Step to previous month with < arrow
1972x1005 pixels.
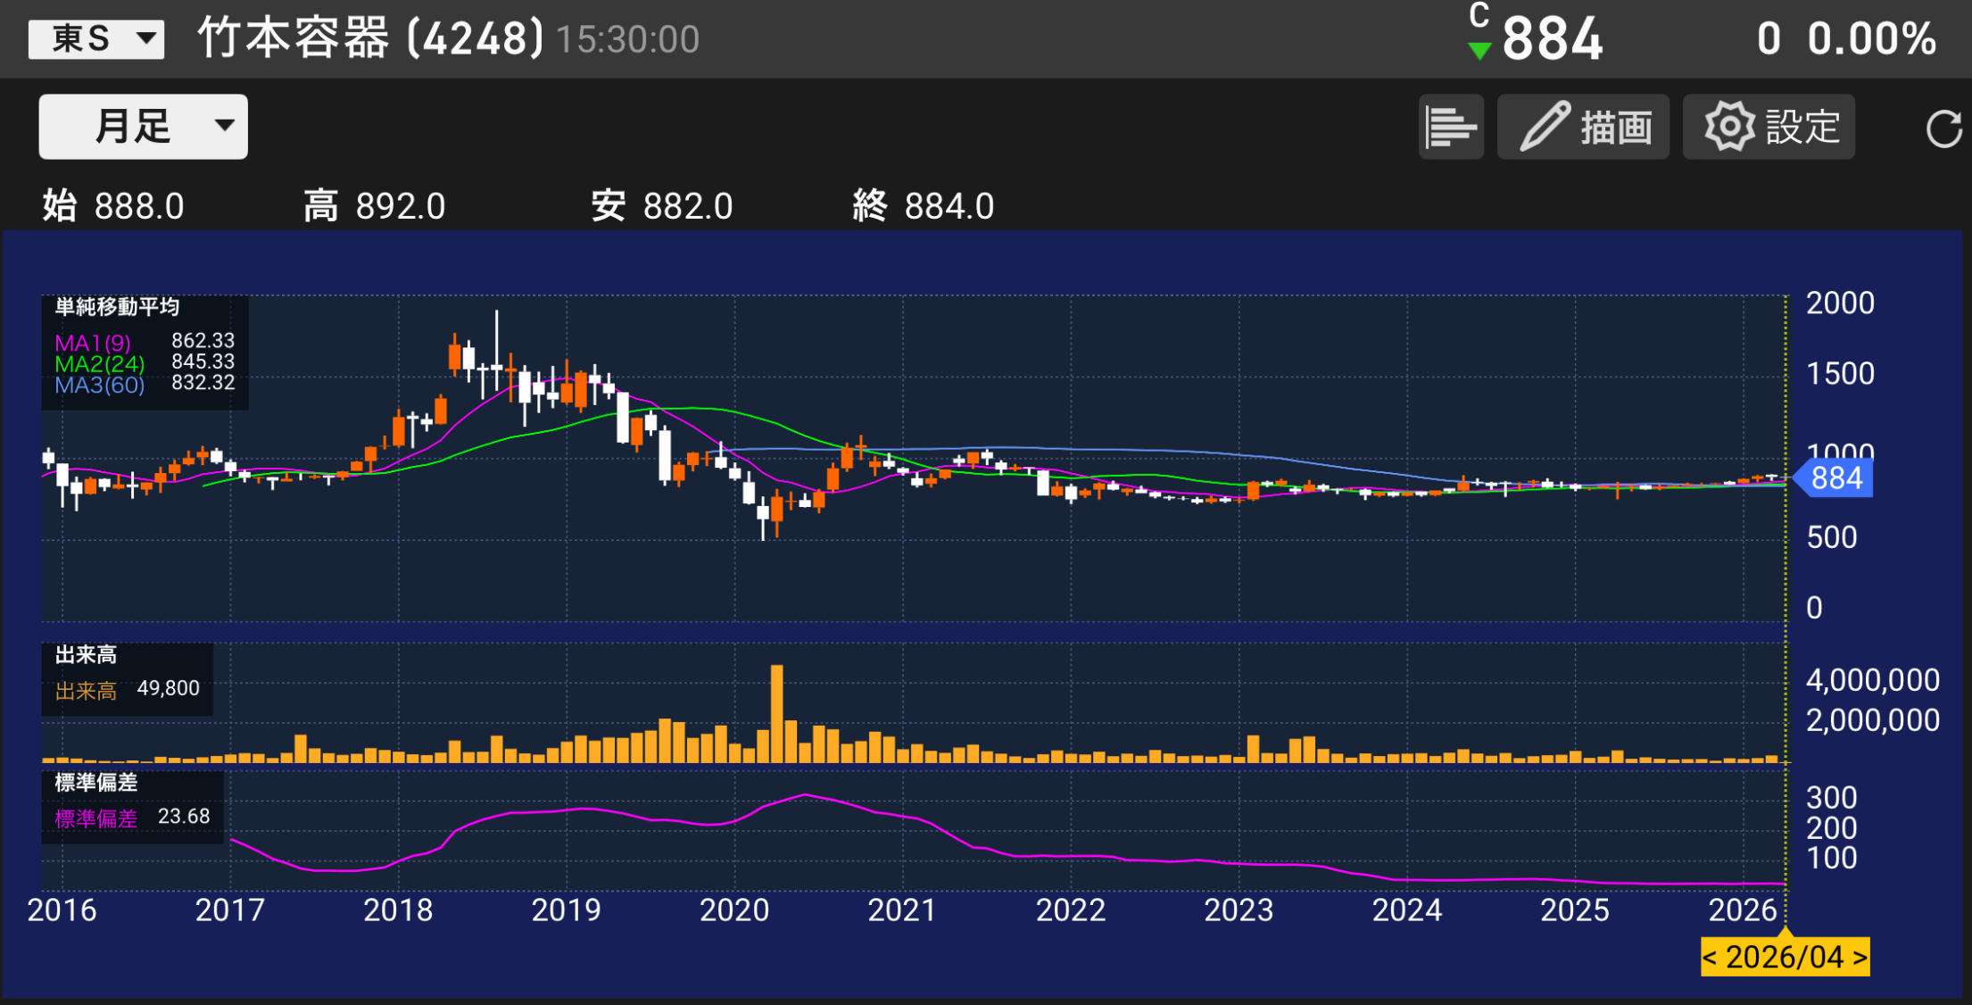[x=1711, y=958]
